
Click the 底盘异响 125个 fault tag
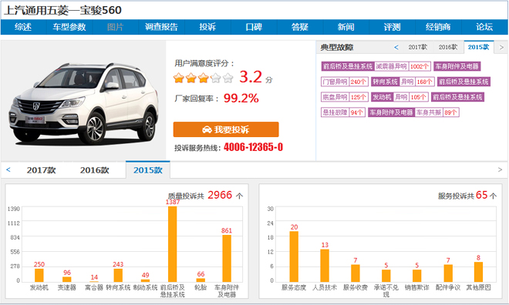[345, 97]
